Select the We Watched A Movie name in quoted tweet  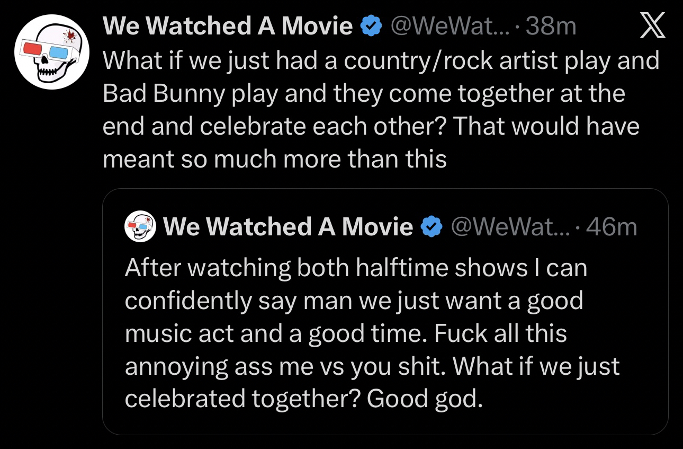pos(288,227)
